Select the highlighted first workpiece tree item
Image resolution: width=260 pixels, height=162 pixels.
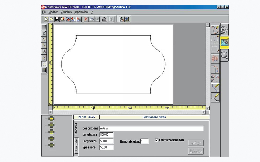[x=51, y=119]
